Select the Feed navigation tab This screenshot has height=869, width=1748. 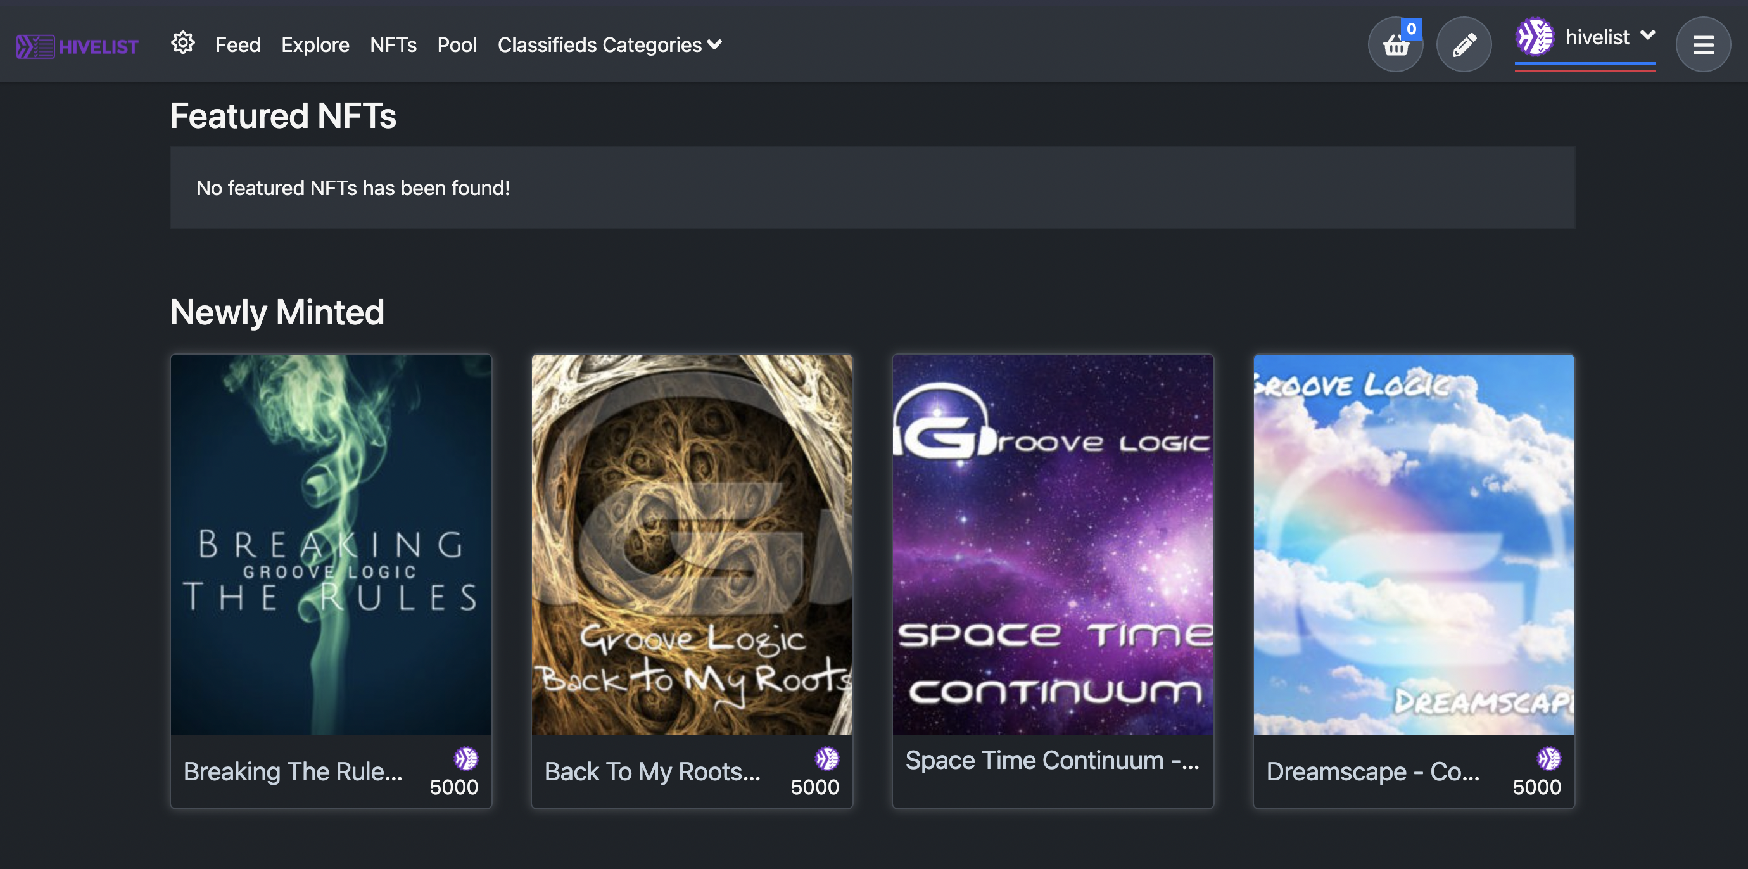pos(237,46)
